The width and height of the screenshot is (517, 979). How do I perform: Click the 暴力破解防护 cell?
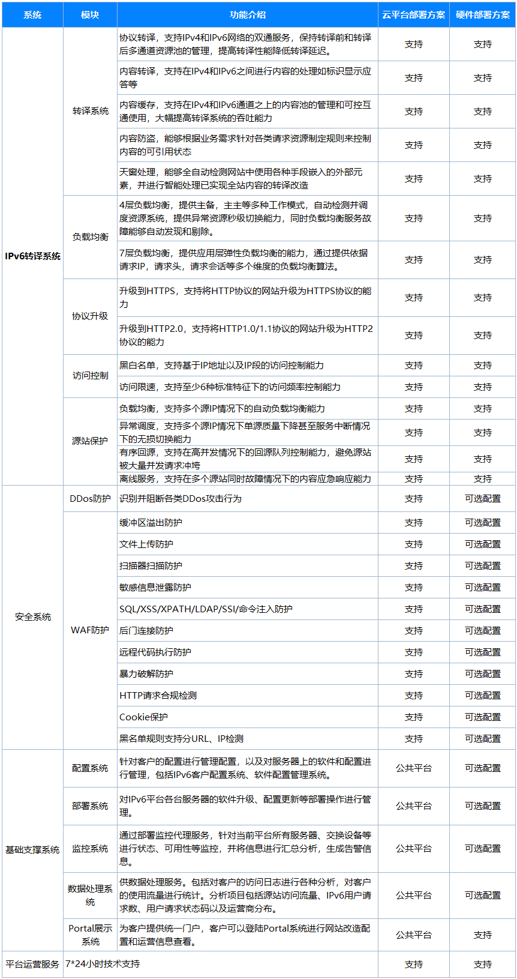[x=248, y=674]
